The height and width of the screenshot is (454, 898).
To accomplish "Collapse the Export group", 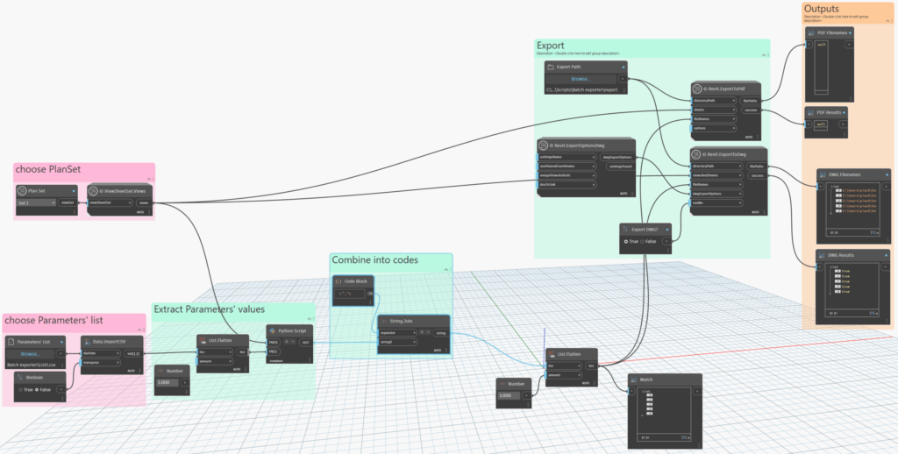I will (x=764, y=55).
